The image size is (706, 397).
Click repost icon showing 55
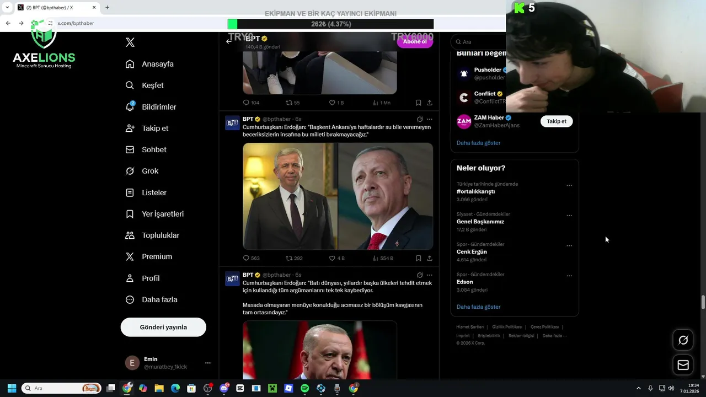[288, 103]
